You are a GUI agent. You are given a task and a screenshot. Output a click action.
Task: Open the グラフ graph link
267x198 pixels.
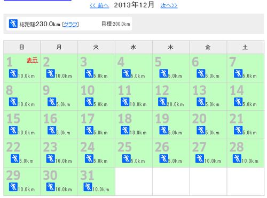point(70,24)
